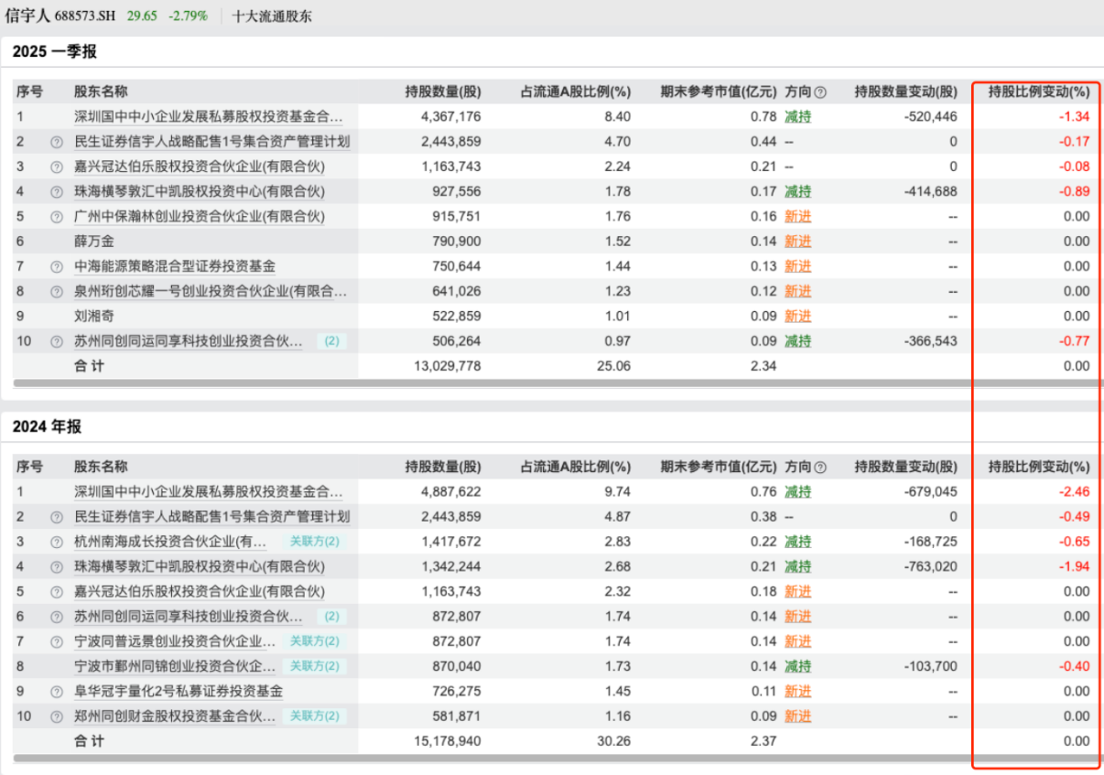Click the 方向 help icon in 2024 年报 header
Screen dimensions: 1104x775
point(820,467)
